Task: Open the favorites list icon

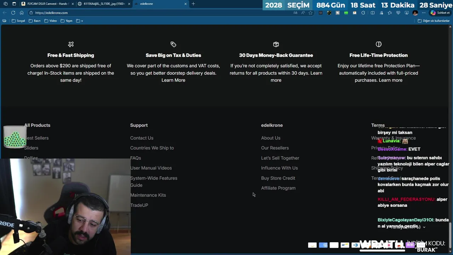Action: [x=390, y=13]
